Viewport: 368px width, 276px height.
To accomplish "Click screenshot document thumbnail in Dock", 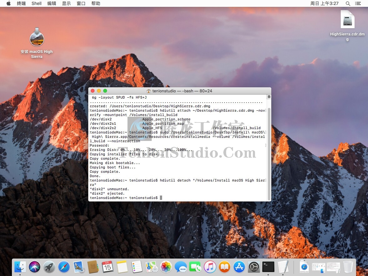I will (x=333, y=267).
